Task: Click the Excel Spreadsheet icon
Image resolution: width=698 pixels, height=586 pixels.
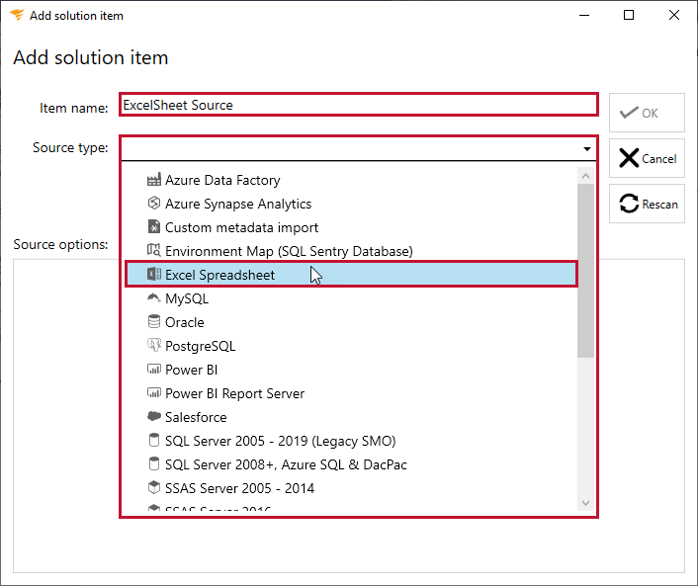Action: click(153, 274)
